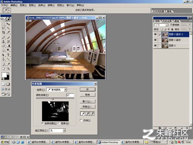Select the Hand tool
Viewport: 193px width, 145px height.
(3, 69)
